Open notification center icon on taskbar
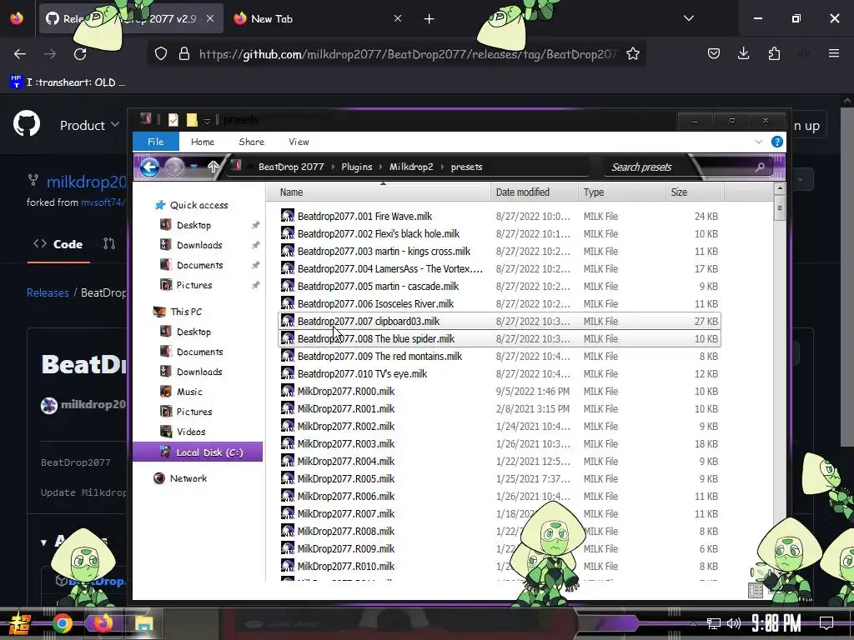Screen dimensions: 854x640 [826, 622]
